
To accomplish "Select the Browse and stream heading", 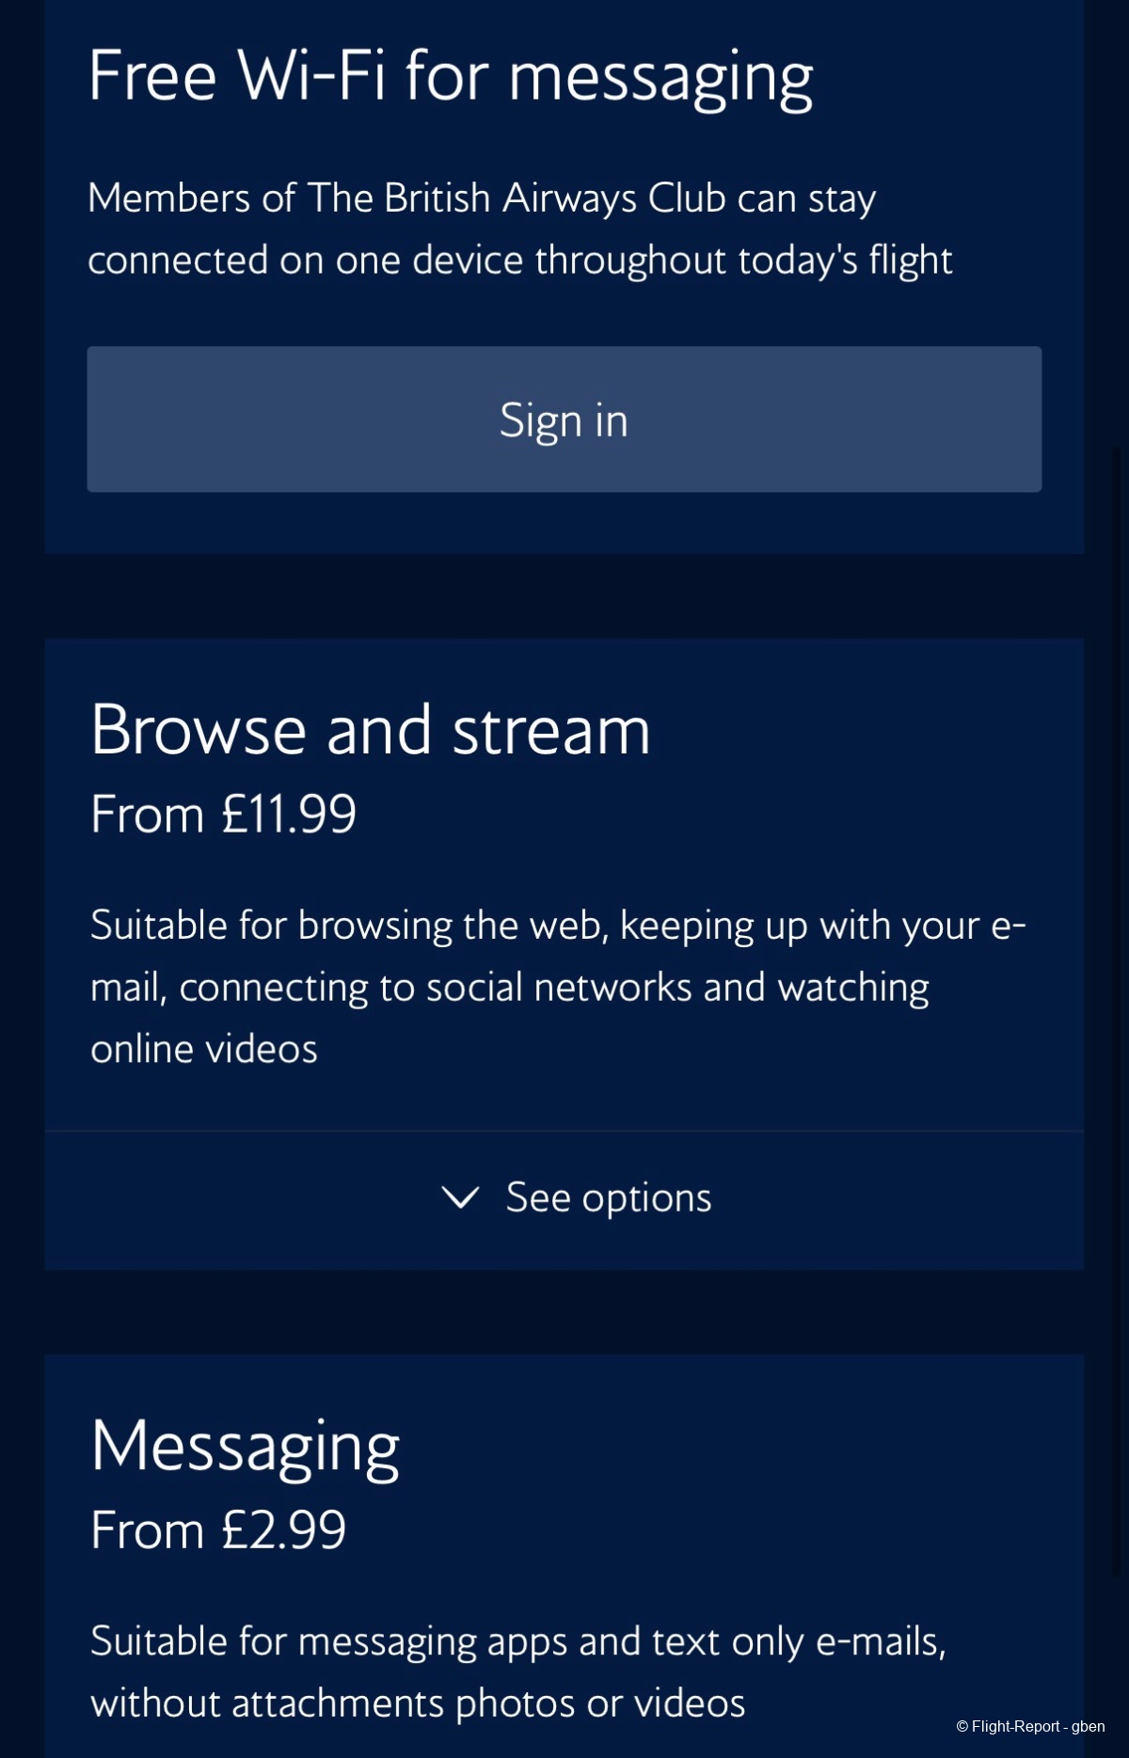I will 371,730.
